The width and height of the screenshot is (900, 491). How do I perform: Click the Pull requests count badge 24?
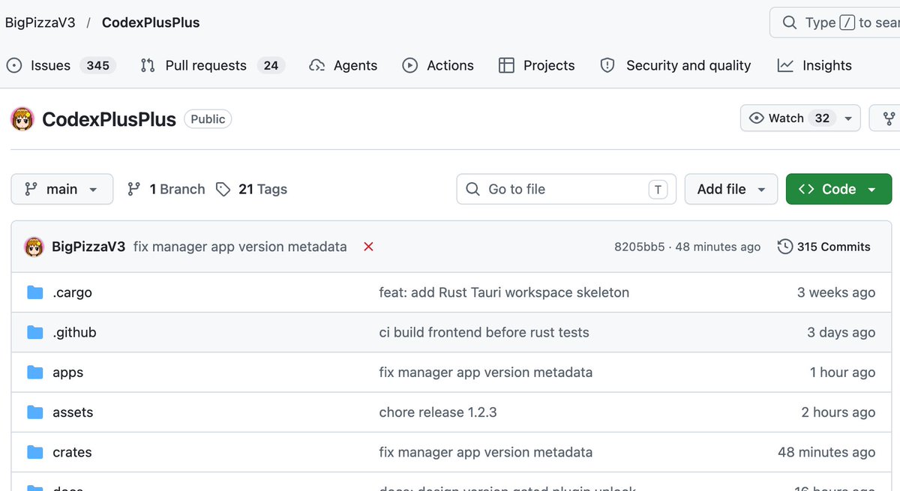click(x=271, y=65)
